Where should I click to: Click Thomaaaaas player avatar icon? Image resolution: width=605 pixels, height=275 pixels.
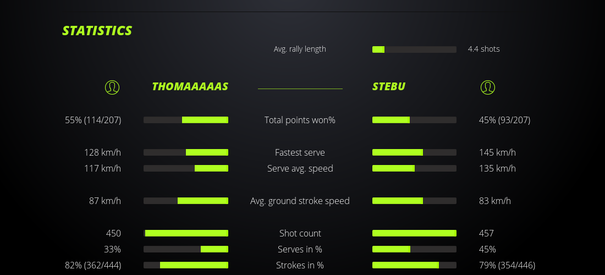coord(112,87)
